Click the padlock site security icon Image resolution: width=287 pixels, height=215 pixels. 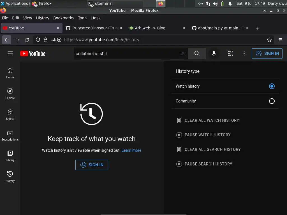[46, 40]
